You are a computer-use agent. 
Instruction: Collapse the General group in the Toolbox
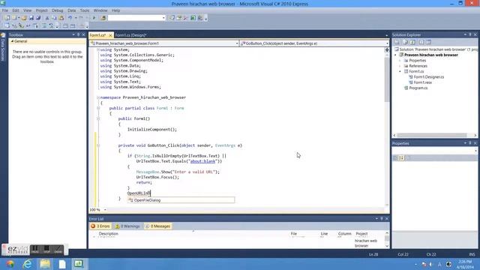pyautogui.click(x=12, y=41)
